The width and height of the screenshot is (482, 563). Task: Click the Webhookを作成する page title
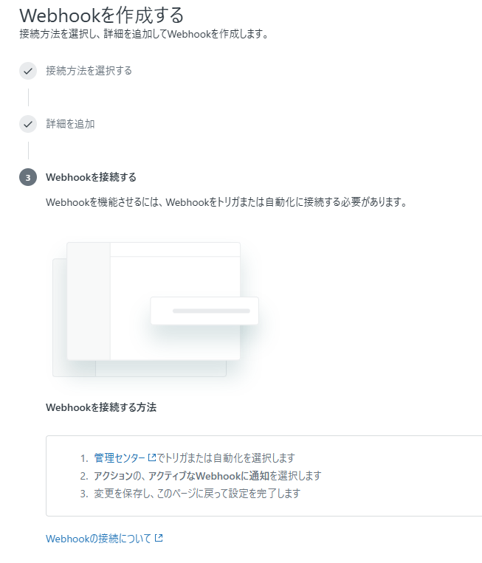[102, 15]
